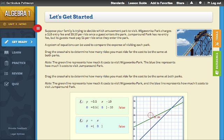Open the Unit 3 Intro heading
The width and height of the screenshot is (224, 140).
17,24
